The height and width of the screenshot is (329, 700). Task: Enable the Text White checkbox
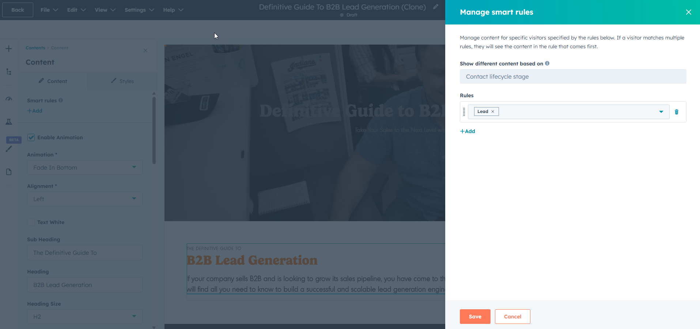(x=31, y=222)
